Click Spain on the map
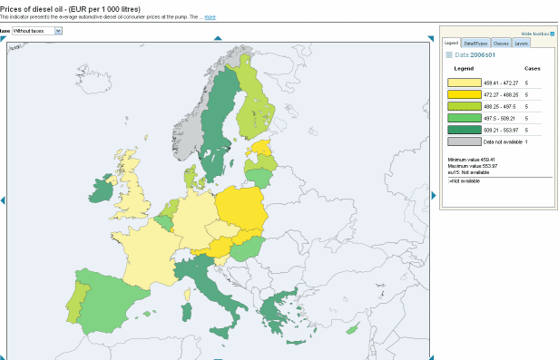Image resolution: width=558 pixels, height=360 pixels. (x=107, y=302)
